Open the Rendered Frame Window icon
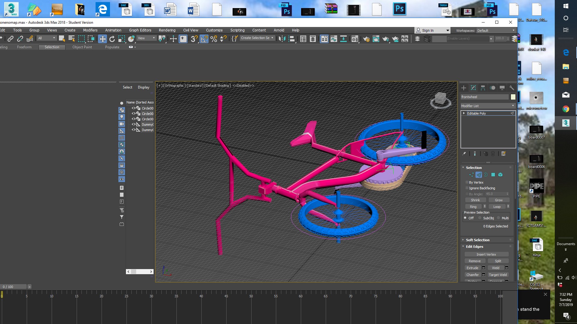The image size is (577, 324). click(376, 39)
